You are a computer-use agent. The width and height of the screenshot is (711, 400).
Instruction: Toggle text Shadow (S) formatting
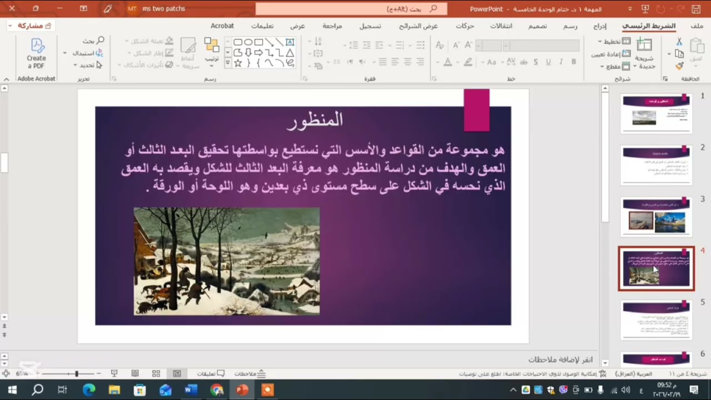[x=535, y=62]
